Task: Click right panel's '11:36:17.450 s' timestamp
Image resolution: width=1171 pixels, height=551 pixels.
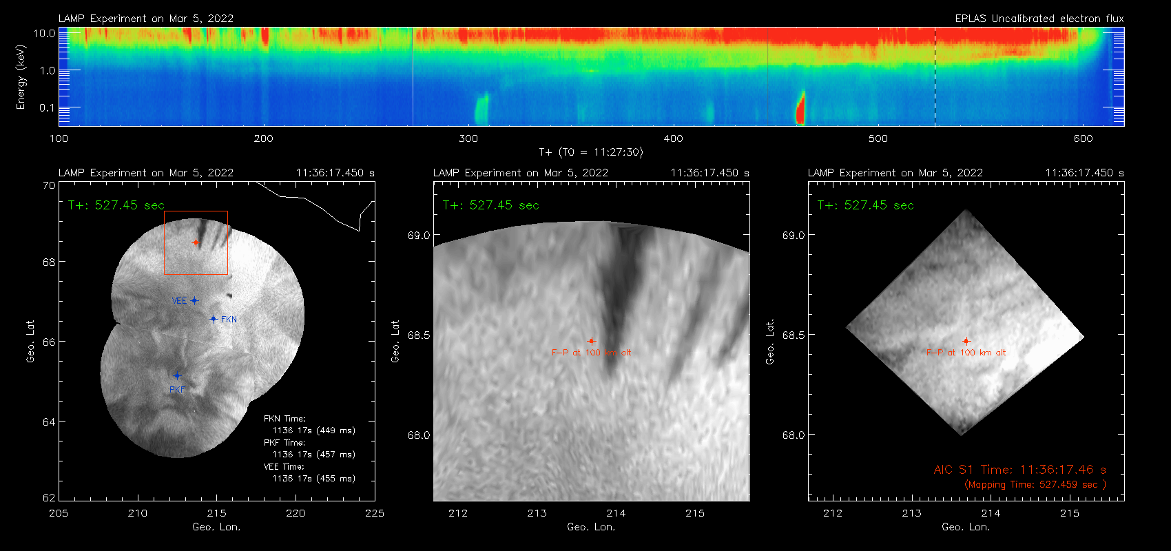Action: (x=1085, y=173)
